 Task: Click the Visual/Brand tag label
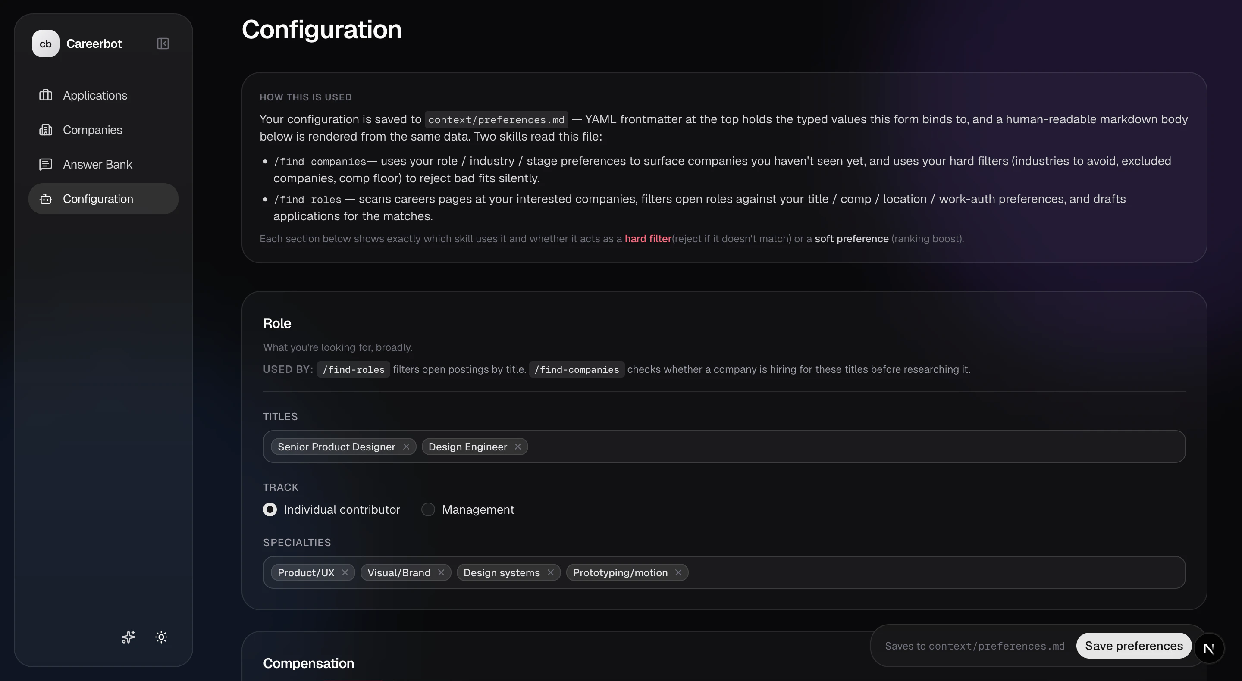(399, 572)
